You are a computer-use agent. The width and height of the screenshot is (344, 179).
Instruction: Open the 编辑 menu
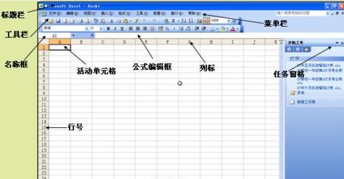pyautogui.click(x=72, y=13)
